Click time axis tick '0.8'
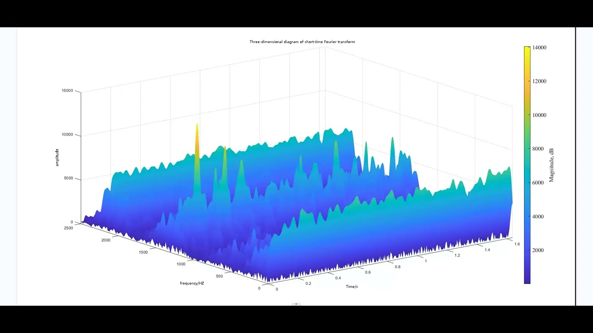The width and height of the screenshot is (593, 333). (x=397, y=267)
